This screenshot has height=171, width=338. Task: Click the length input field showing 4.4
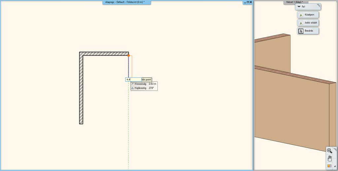coord(133,80)
